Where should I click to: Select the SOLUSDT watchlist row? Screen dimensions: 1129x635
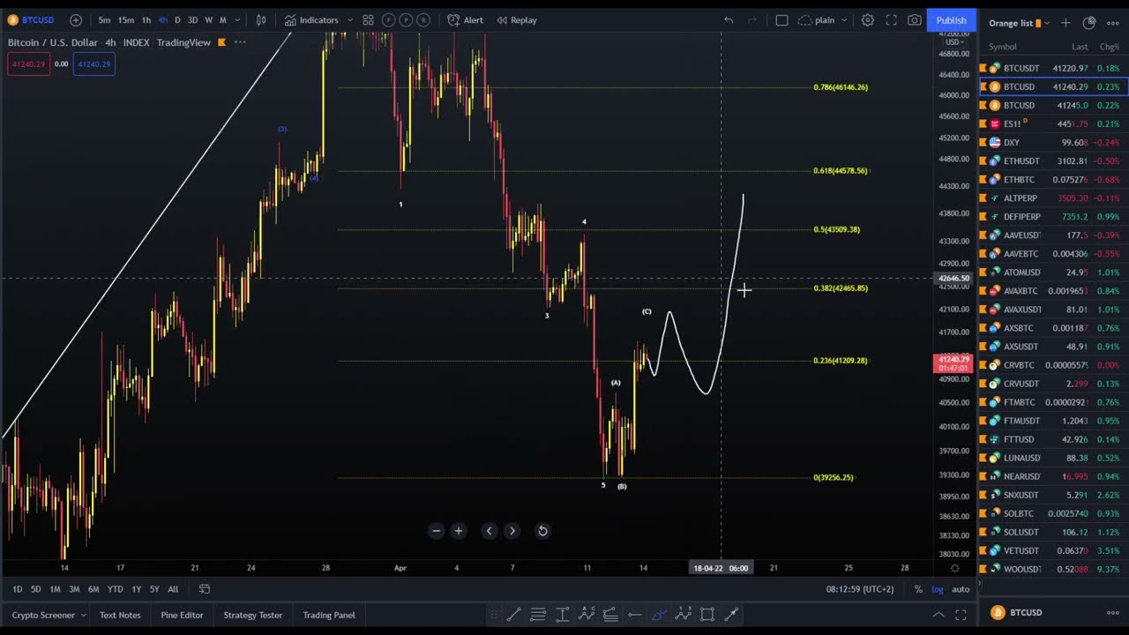pos(1054,532)
